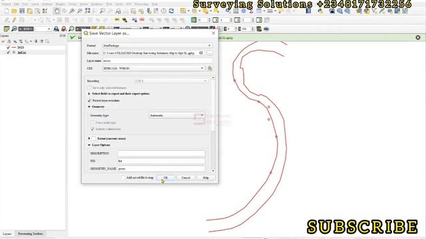Collapse the Geometry section
Screen dimensions: 426x239
pyautogui.click(x=89, y=107)
